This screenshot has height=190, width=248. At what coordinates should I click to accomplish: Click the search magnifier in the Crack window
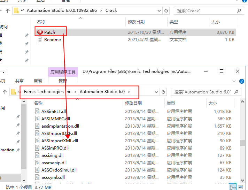(x=239, y=10)
